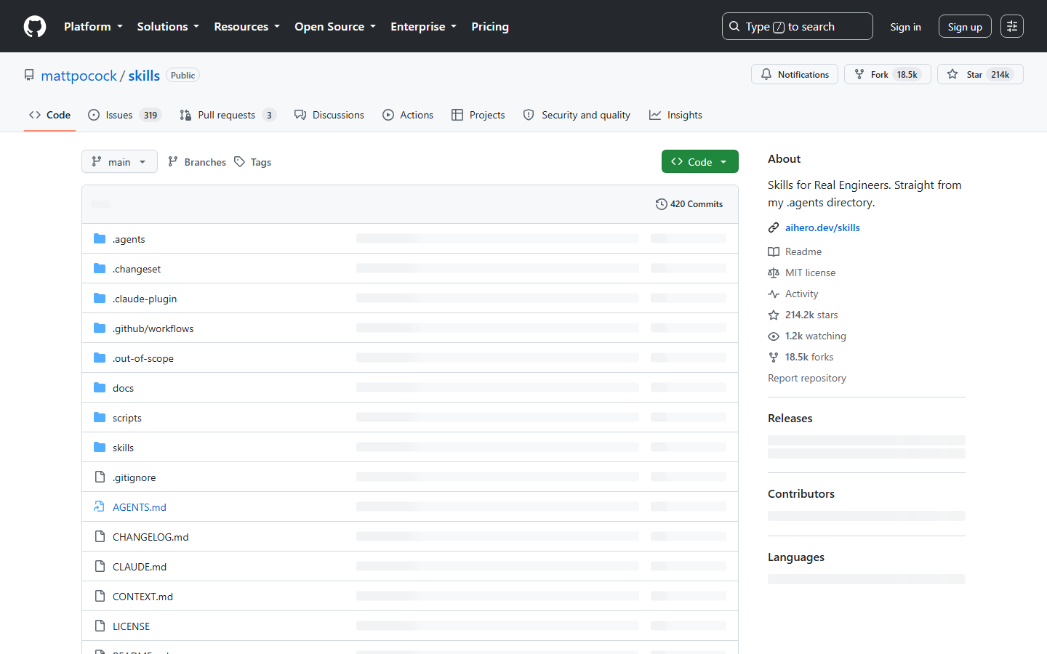Image resolution: width=1047 pixels, height=654 pixels.
Task: Open the Actions tab
Action: pyautogui.click(x=408, y=115)
